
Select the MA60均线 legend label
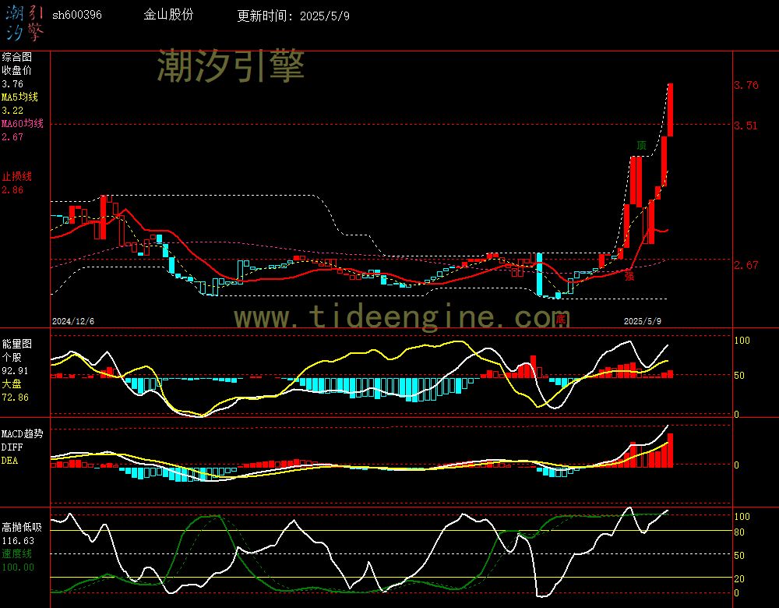tap(23, 123)
